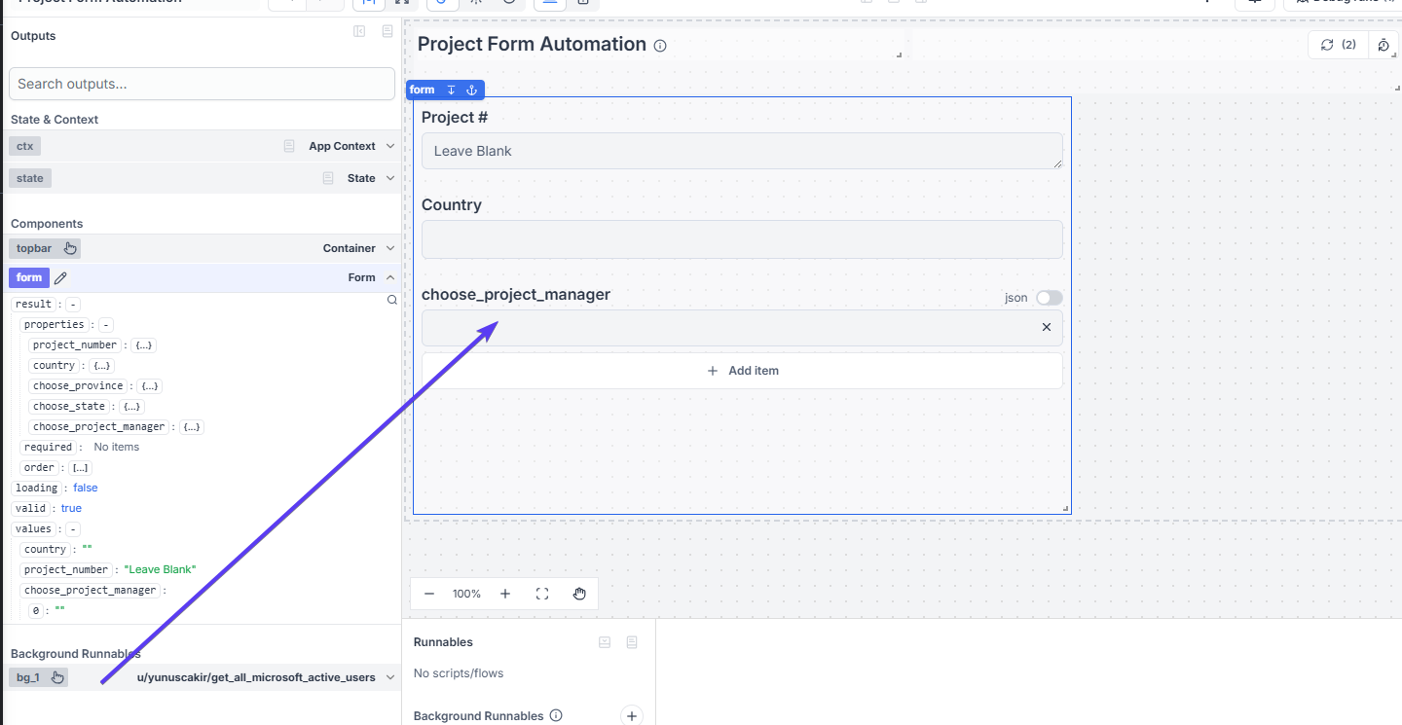Click the fit-to-screen canvas icon
This screenshot has width=1402, height=725.
coord(542,594)
